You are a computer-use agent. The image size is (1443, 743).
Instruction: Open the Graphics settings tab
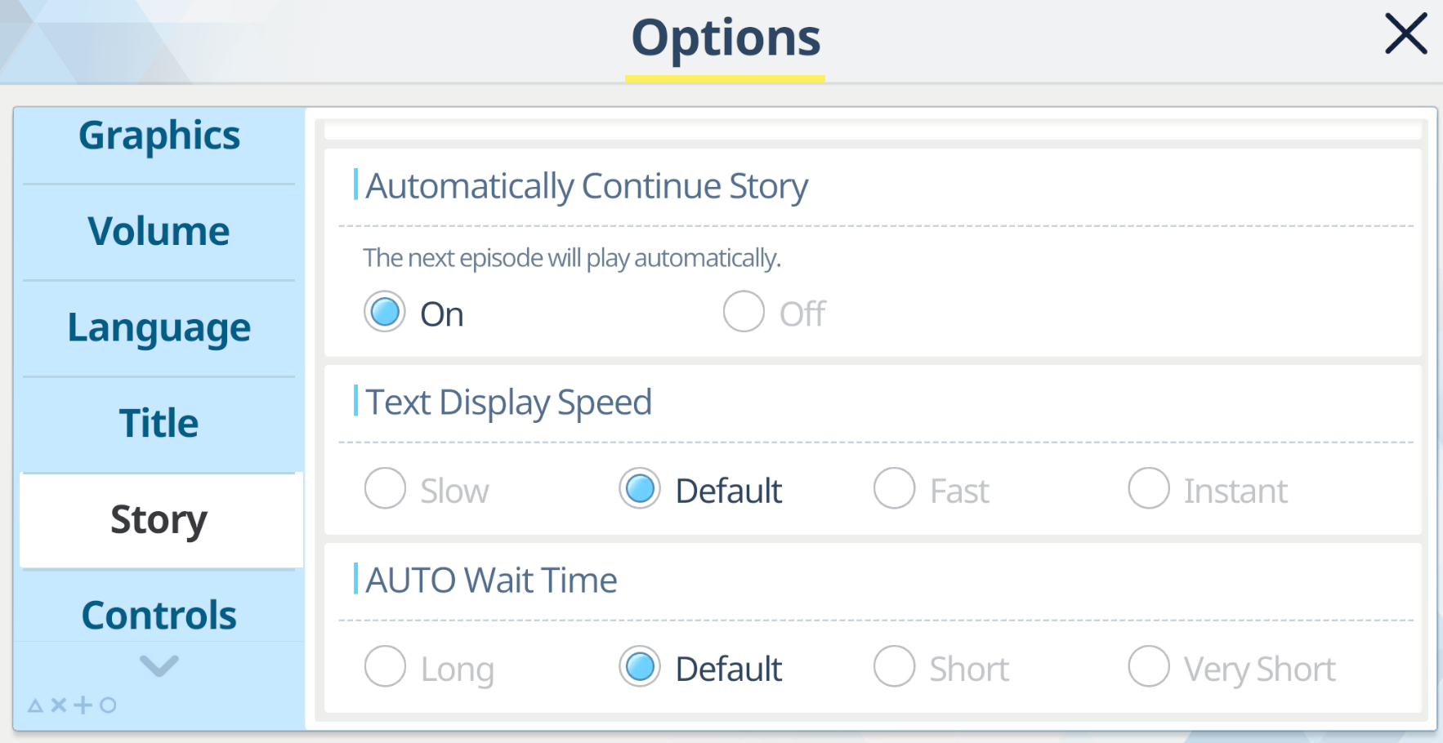[159, 137]
